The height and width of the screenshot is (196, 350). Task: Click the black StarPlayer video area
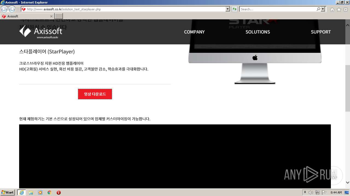pos(175,156)
